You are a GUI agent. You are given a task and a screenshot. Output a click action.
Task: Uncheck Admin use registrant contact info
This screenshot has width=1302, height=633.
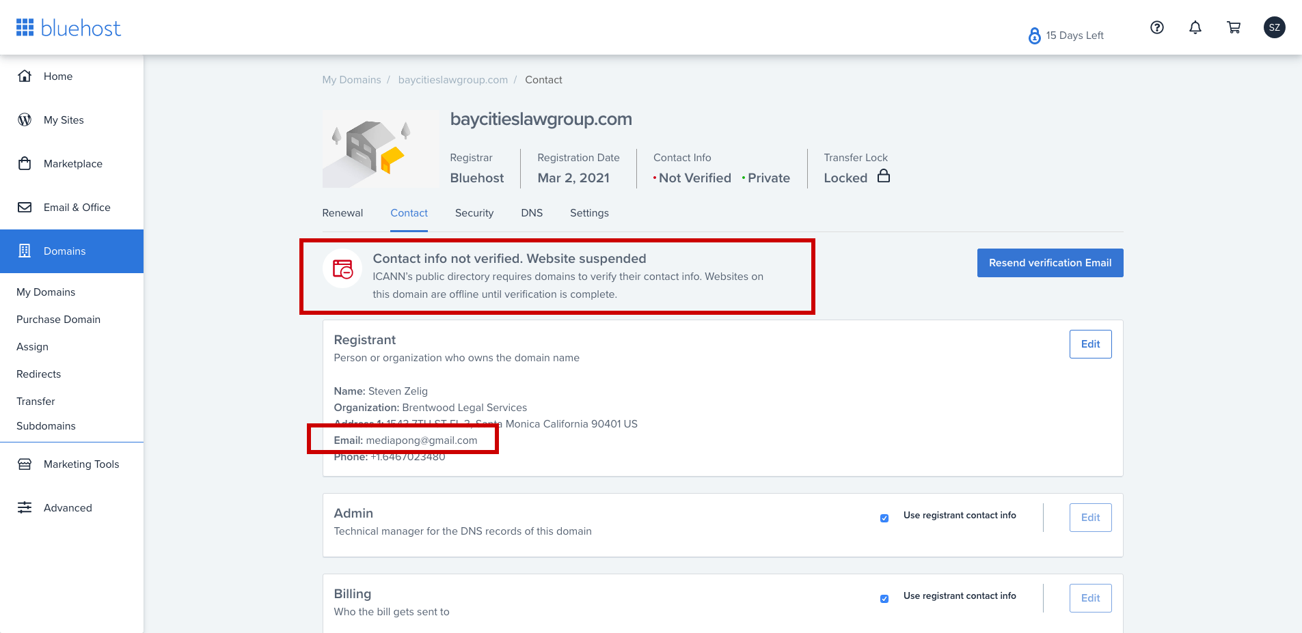[x=884, y=518]
